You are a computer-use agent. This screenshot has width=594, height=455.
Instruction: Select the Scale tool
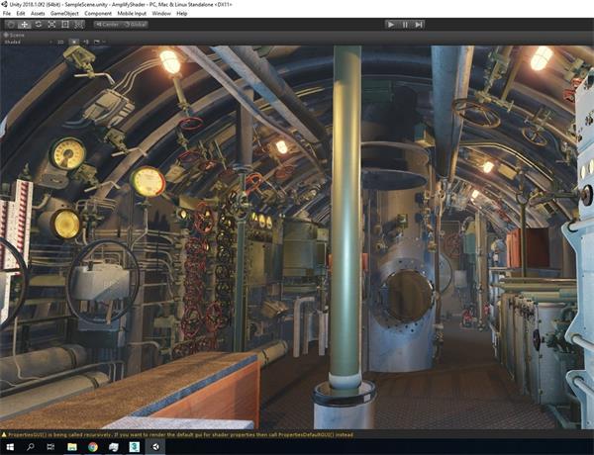49,24
